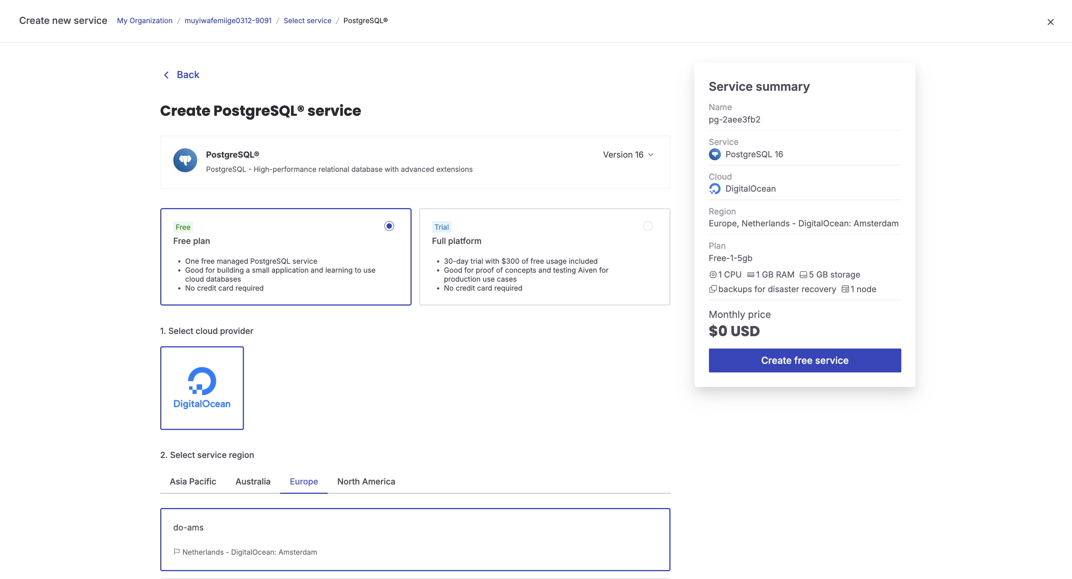Select the Free plan radio button
The height and width of the screenshot is (579, 1072).
tap(389, 226)
